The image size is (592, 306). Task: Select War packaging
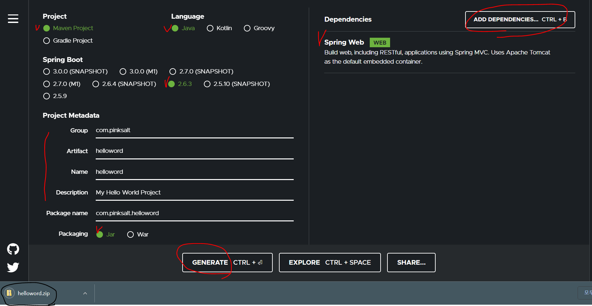130,235
